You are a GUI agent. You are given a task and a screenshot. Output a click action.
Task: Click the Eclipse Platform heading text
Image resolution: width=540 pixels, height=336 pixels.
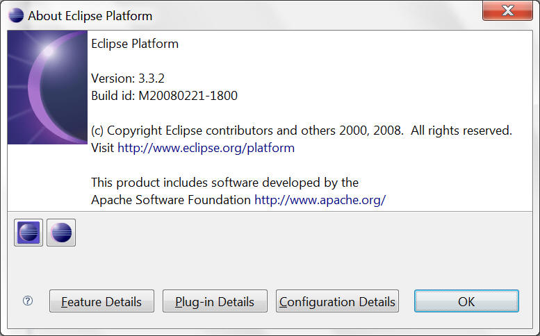click(135, 44)
